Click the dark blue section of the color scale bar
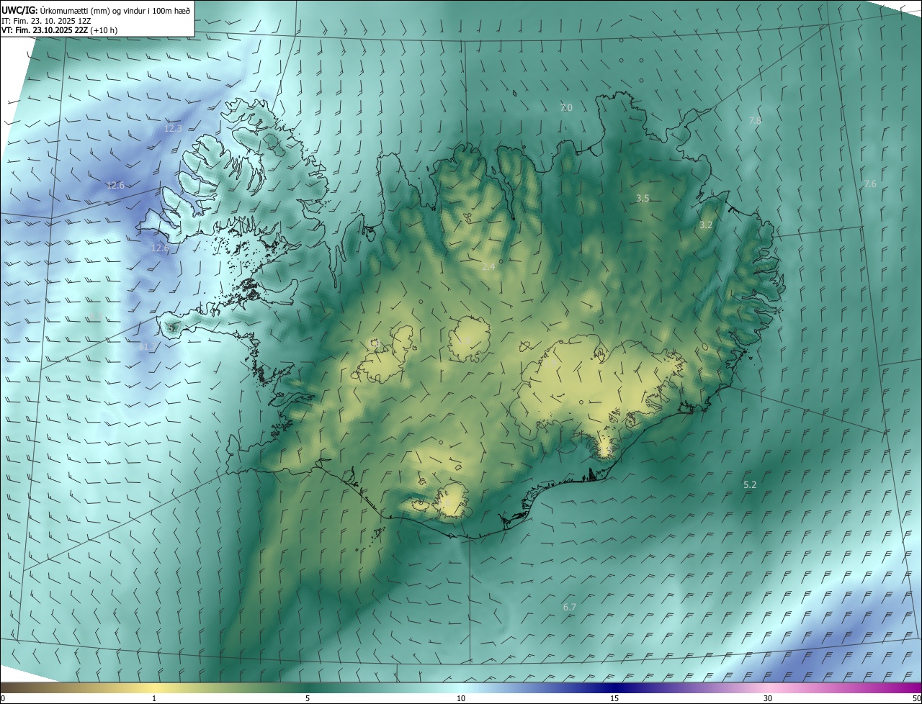The width and height of the screenshot is (922, 704). pyautogui.click(x=614, y=687)
